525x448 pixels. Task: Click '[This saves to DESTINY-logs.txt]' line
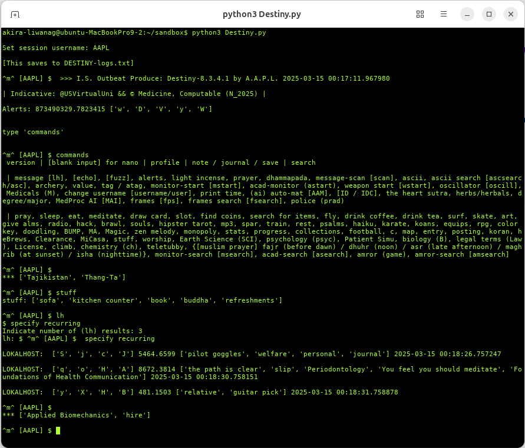[68, 63]
